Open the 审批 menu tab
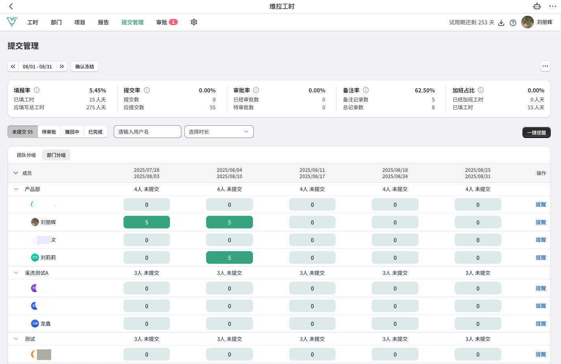The height and width of the screenshot is (364, 561). tap(162, 22)
